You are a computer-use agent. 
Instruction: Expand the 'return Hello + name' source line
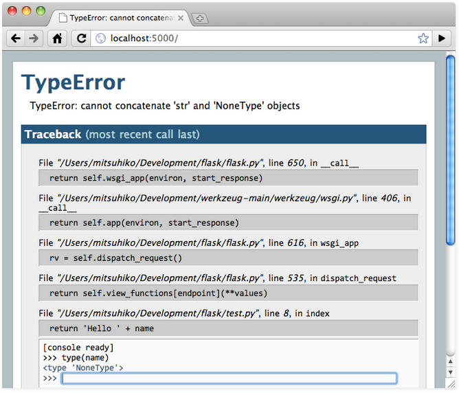[x=228, y=328]
